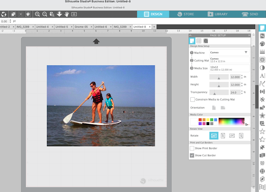
Task: Open the Text Style panel icon
Action: pos(262,76)
